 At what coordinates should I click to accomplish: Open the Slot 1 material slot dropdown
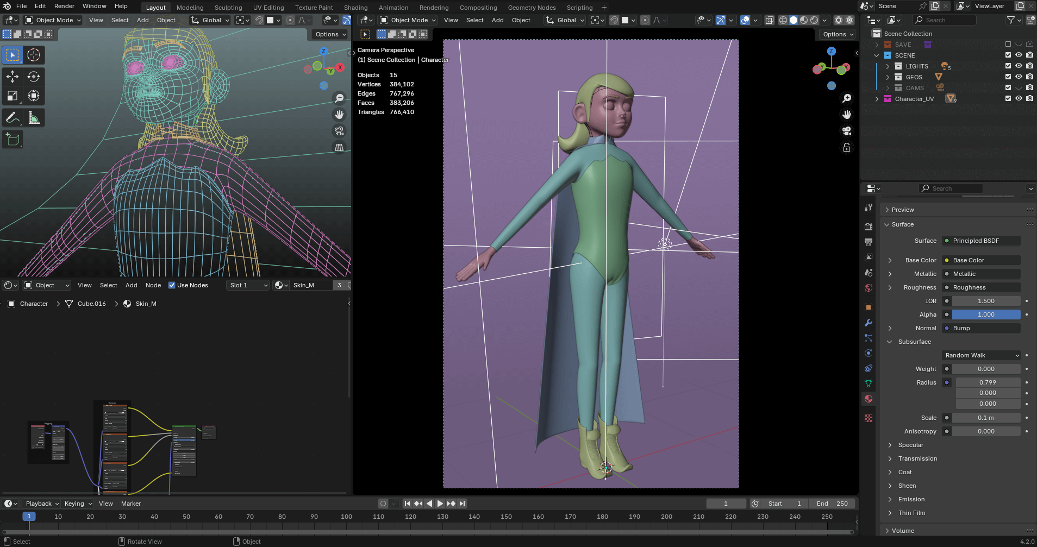(x=248, y=285)
